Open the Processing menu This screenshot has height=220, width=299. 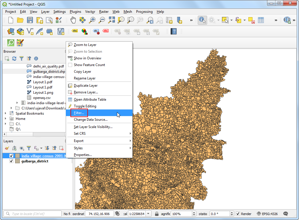(x=144, y=12)
